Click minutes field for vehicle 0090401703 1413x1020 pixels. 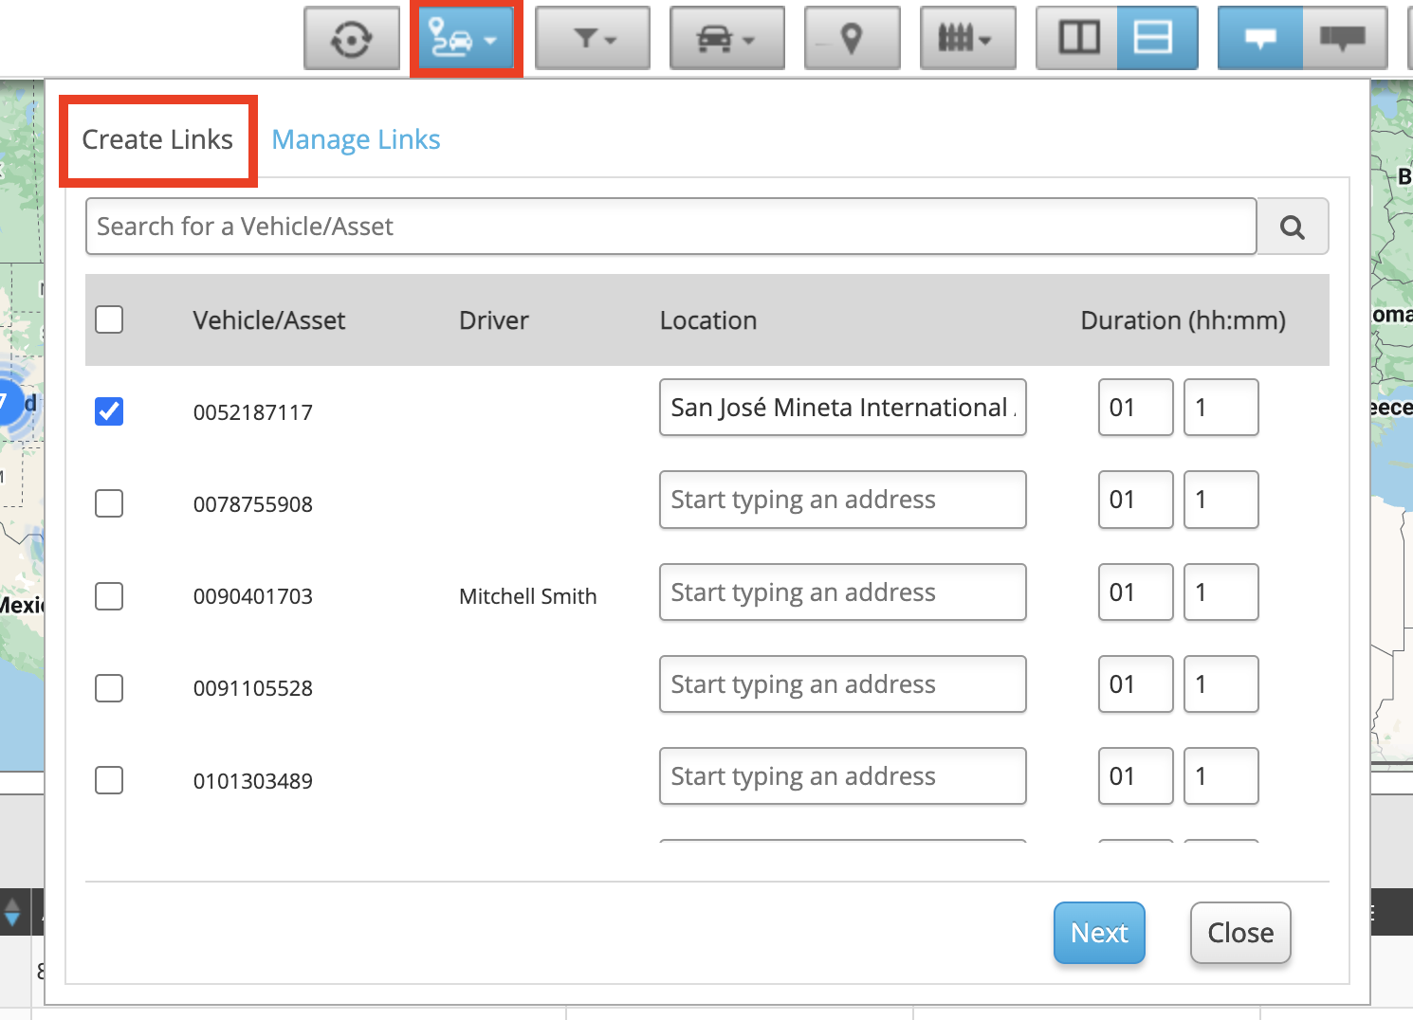coord(1221,592)
